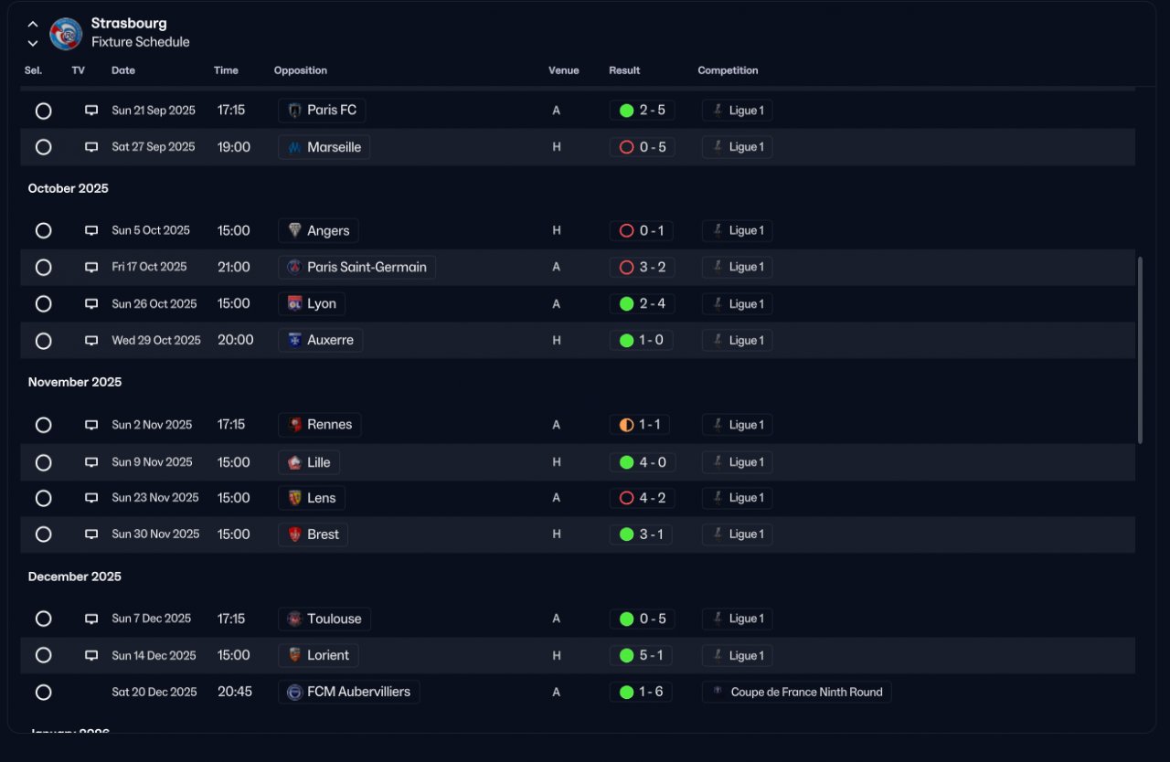This screenshot has height=762, width=1170.
Task: Click the TV icon on Lille match row
Action: pyautogui.click(x=91, y=462)
